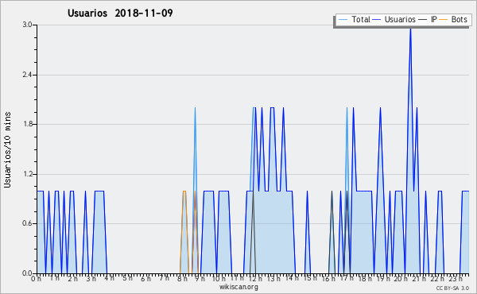Click the '20 h' x-axis label
The image size is (477, 294).
pos(401,279)
